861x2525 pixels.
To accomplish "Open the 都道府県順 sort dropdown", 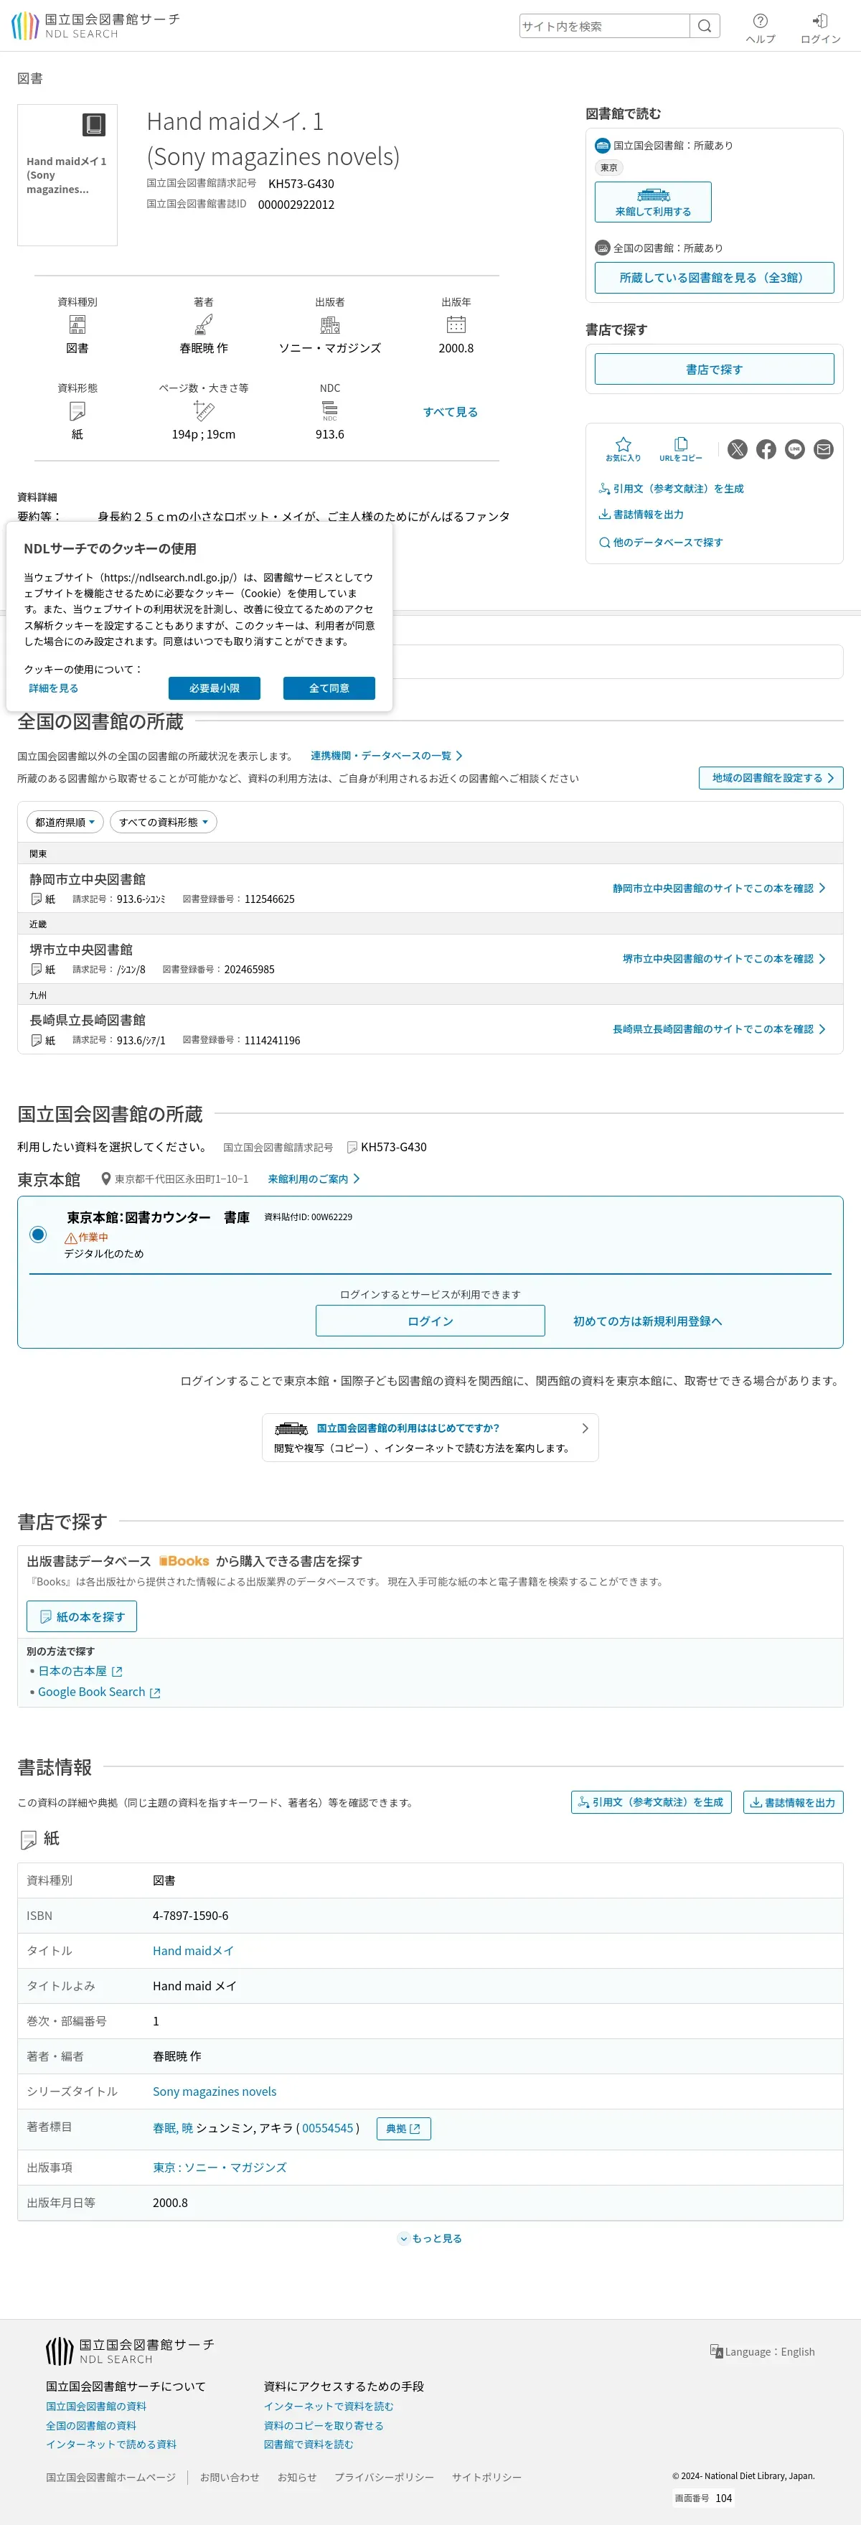I will tap(65, 823).
